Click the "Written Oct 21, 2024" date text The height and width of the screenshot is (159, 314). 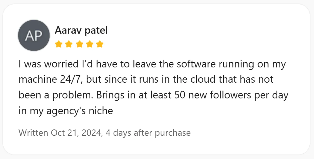click(60, 133)
